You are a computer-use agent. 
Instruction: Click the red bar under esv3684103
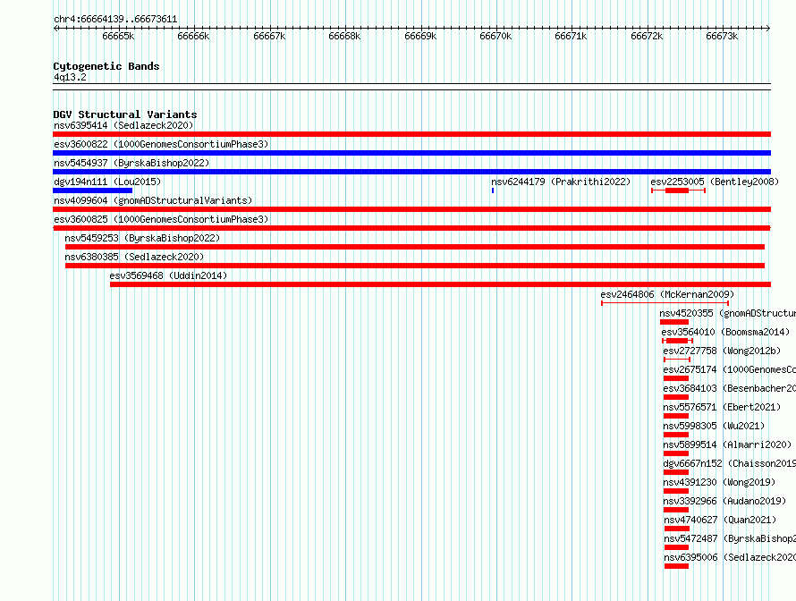pyautogui.click(x=675, y=397)
